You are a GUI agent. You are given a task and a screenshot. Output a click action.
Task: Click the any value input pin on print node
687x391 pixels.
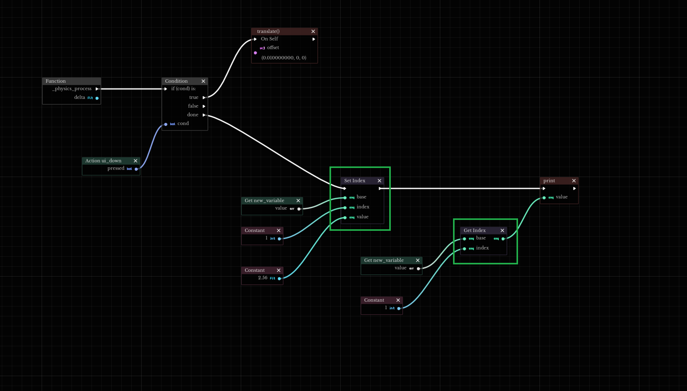coord(544,198)
